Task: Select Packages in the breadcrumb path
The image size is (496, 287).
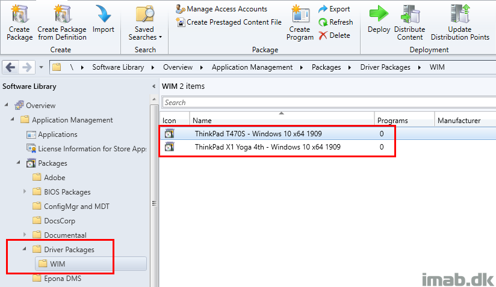Action: [x=326, y=67]
